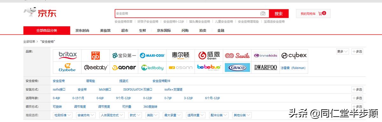Filter by 提篮式 category
This screenshot has height=122, width=382.
pos(124,81)
